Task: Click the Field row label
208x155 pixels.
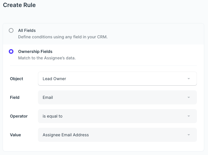Action: tap(15, 97)
